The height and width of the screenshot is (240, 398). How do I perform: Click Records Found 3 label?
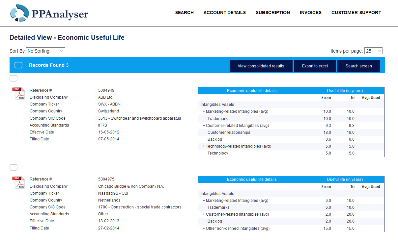coord(49,65)
